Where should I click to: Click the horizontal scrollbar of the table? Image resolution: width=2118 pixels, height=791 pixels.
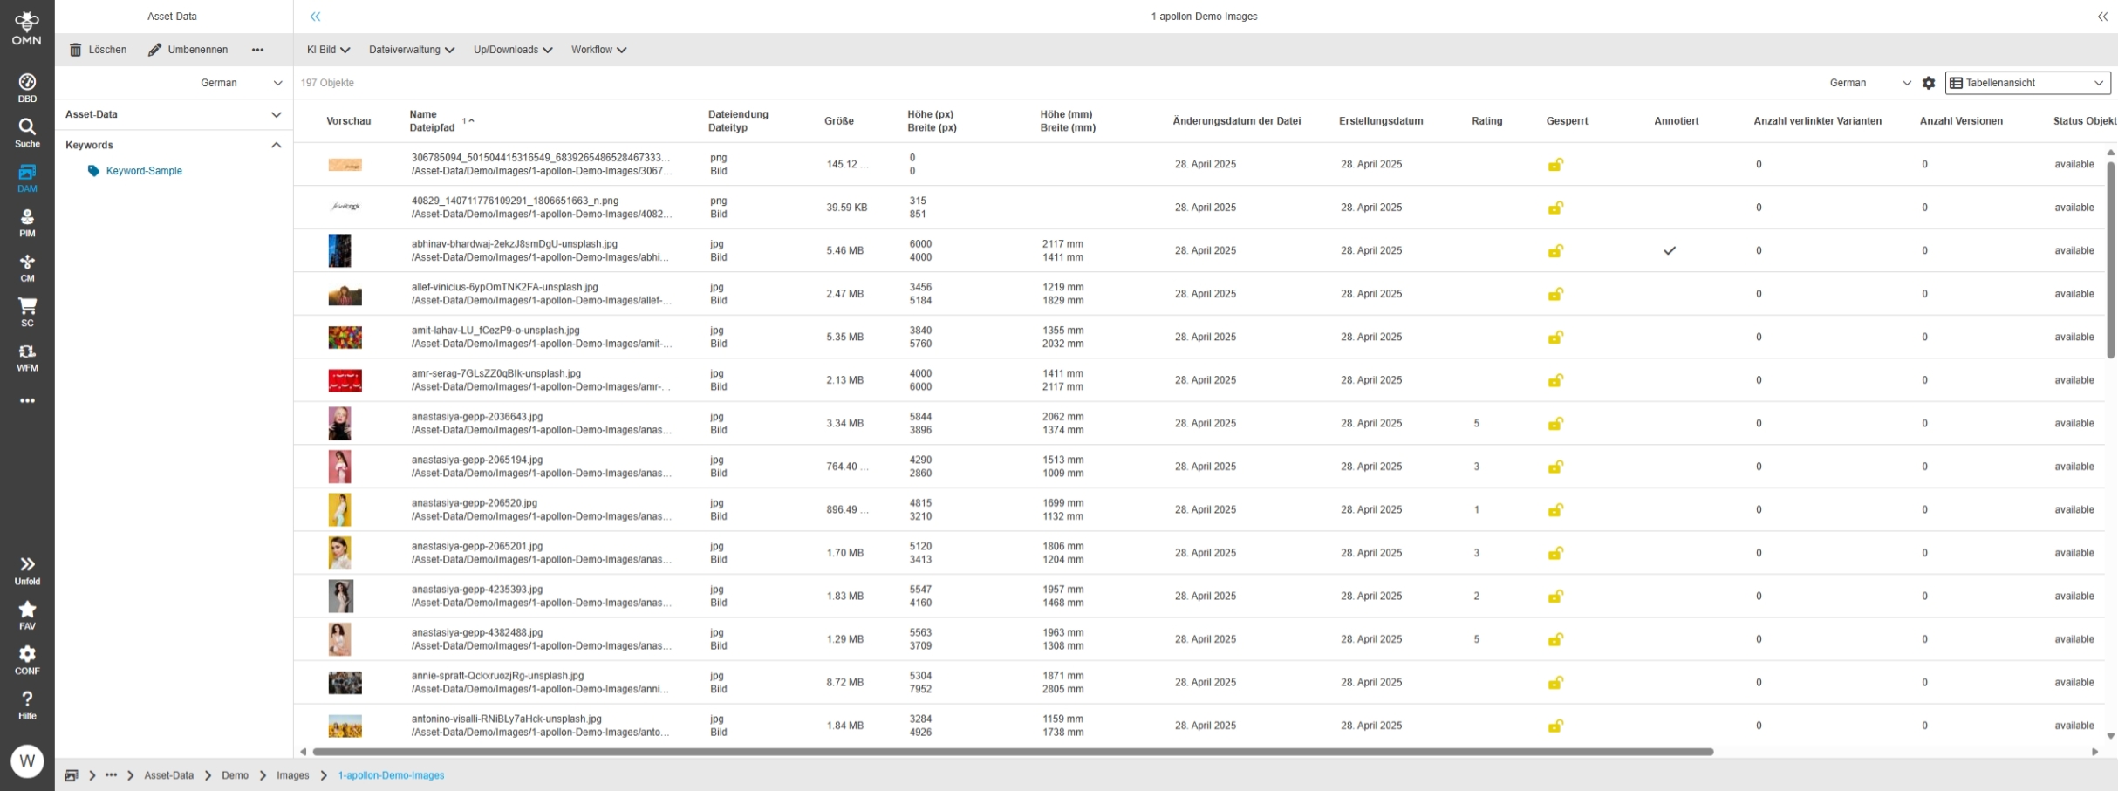pos(1013,752)
